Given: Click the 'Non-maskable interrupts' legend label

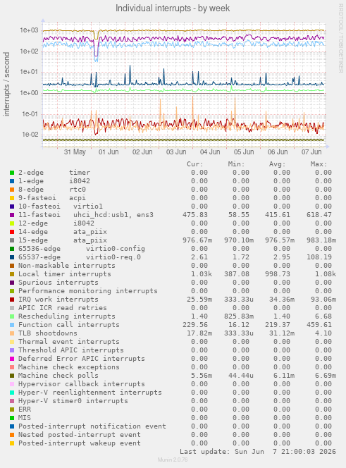Looking at the screenshot, I should (x=67, y=266).
